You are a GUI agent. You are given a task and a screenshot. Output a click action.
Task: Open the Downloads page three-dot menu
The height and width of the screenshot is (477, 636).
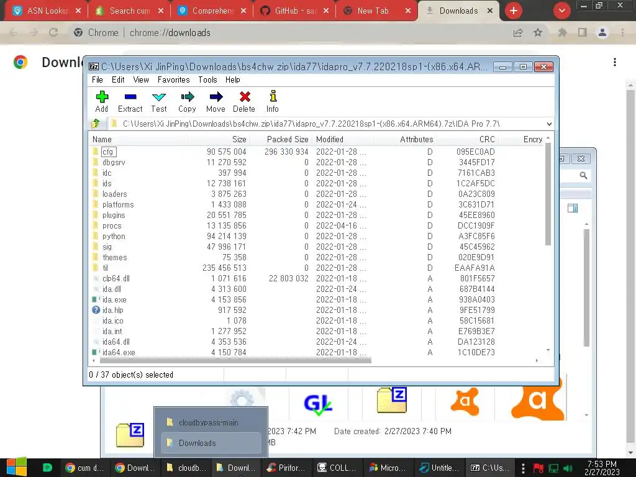click(x=615, y=62)
